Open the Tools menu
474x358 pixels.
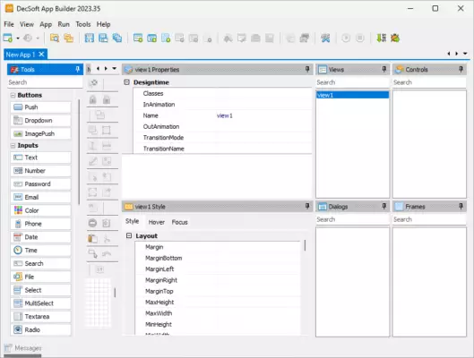pyautogui.click(x=83, y=24)
